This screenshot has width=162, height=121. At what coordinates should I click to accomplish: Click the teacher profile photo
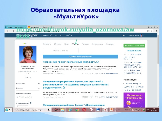tap(28, 54)
